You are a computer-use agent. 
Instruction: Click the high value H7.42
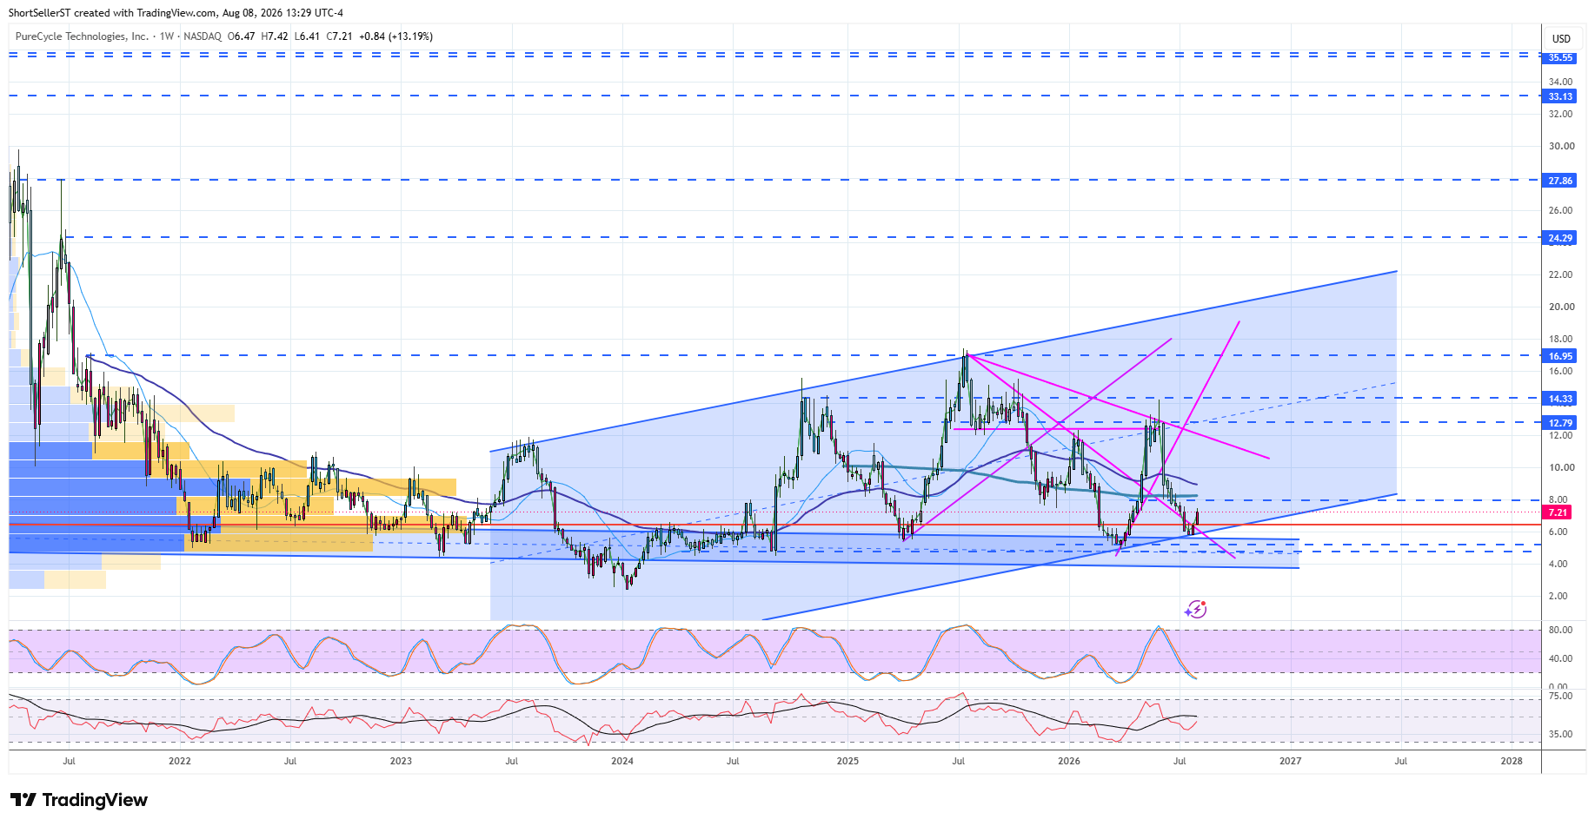click(275, 36)
